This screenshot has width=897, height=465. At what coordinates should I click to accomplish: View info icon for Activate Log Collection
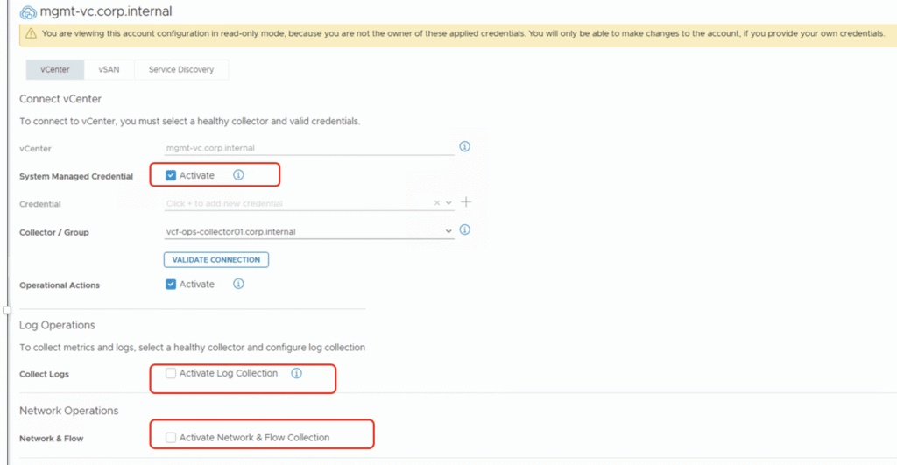tap(296, 373)
